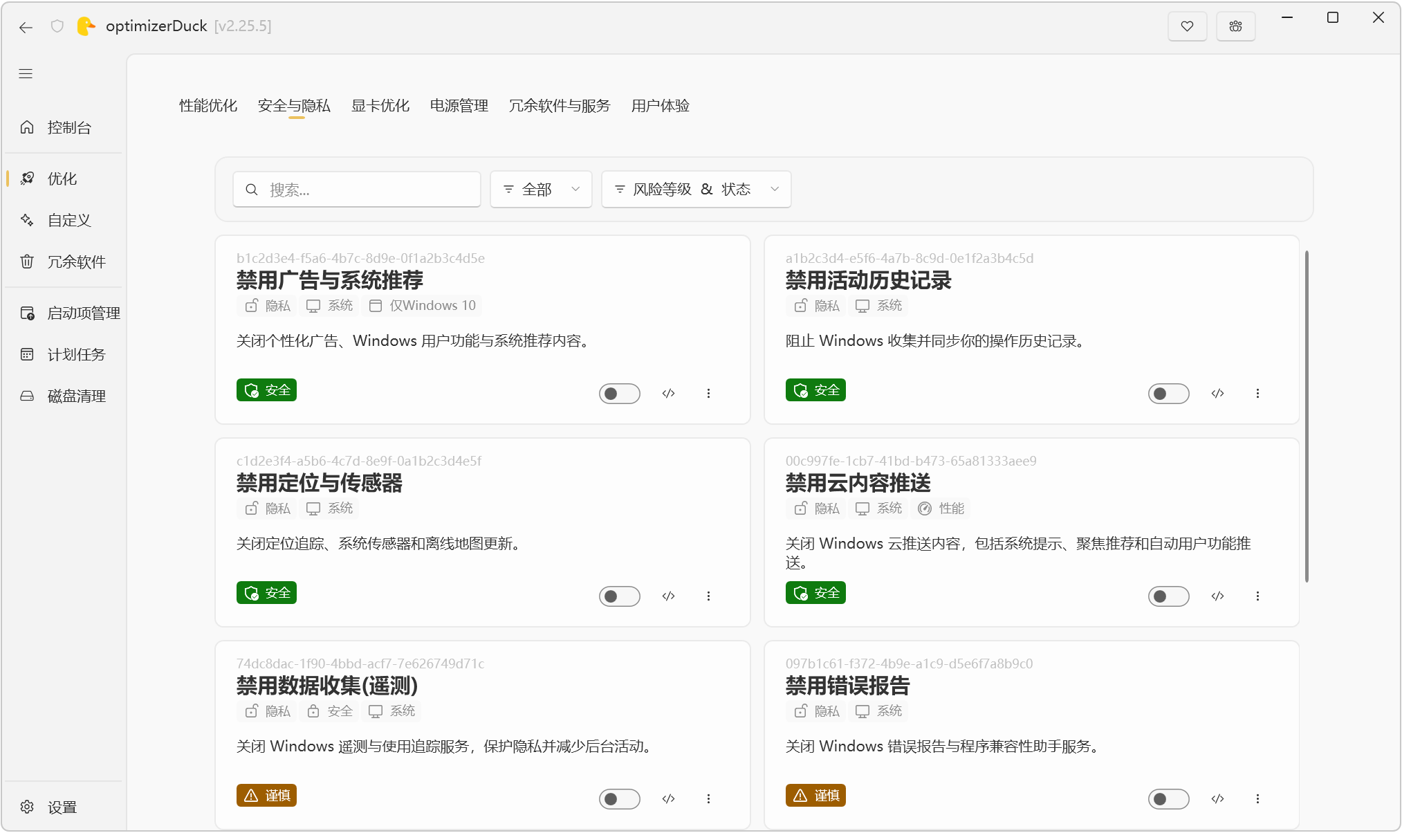View code for 禁用数据收集(遥测)

point(668,799)
